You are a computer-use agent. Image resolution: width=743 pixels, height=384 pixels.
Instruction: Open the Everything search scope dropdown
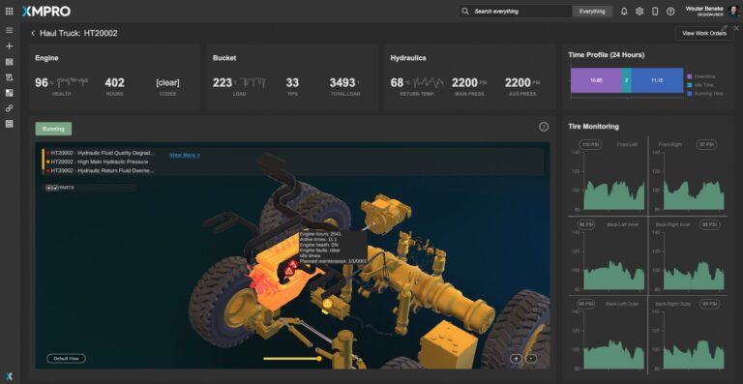click(x=592, y=12)
